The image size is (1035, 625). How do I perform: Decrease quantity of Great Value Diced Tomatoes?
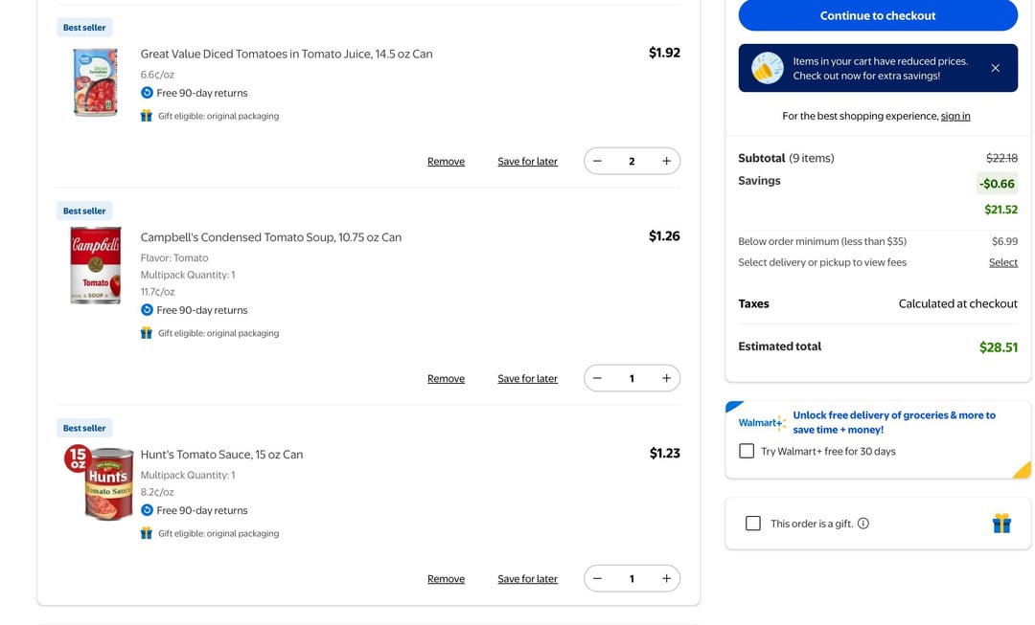pyautogui.click(x=597, y=161)
